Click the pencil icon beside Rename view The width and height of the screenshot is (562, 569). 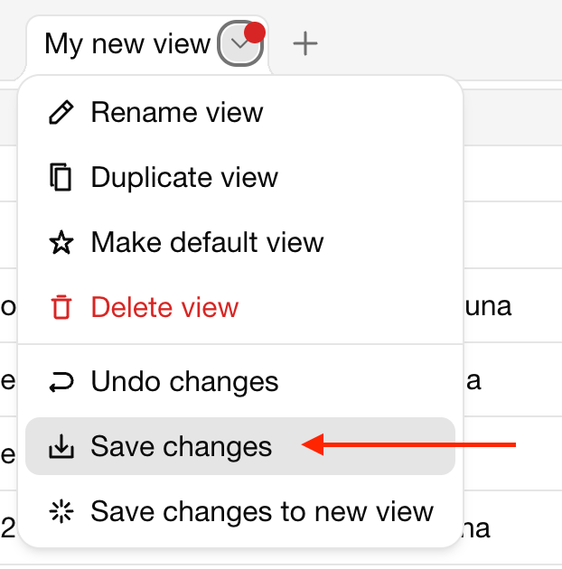point(61,113)
